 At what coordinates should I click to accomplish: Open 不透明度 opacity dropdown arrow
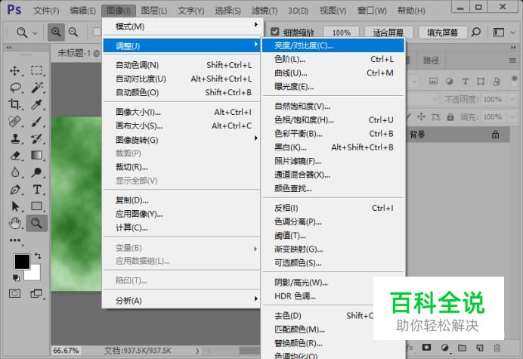(512, 99)
